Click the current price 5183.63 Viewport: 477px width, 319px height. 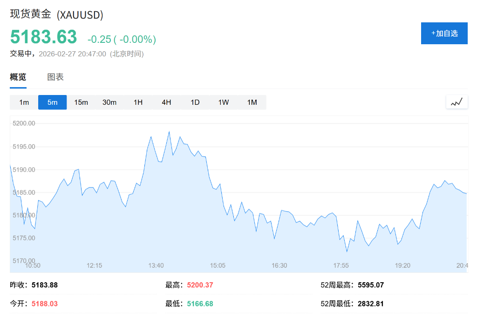tap(43, 37)
